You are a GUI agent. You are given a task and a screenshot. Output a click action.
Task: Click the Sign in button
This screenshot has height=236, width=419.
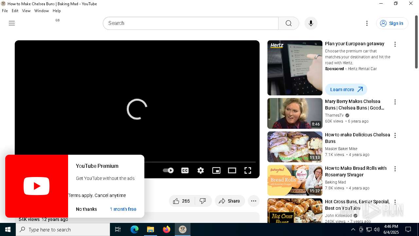pos(392,23)
